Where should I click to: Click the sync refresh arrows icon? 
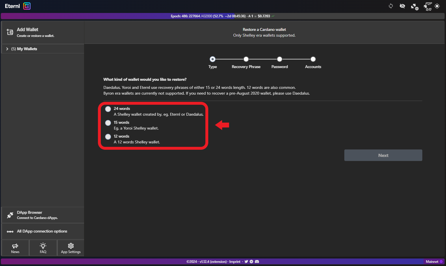(x=391, y=6)
